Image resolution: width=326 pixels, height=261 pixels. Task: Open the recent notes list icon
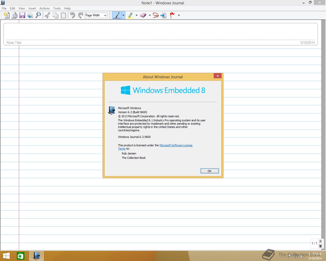pyautogui.click(x=15, y=15)
